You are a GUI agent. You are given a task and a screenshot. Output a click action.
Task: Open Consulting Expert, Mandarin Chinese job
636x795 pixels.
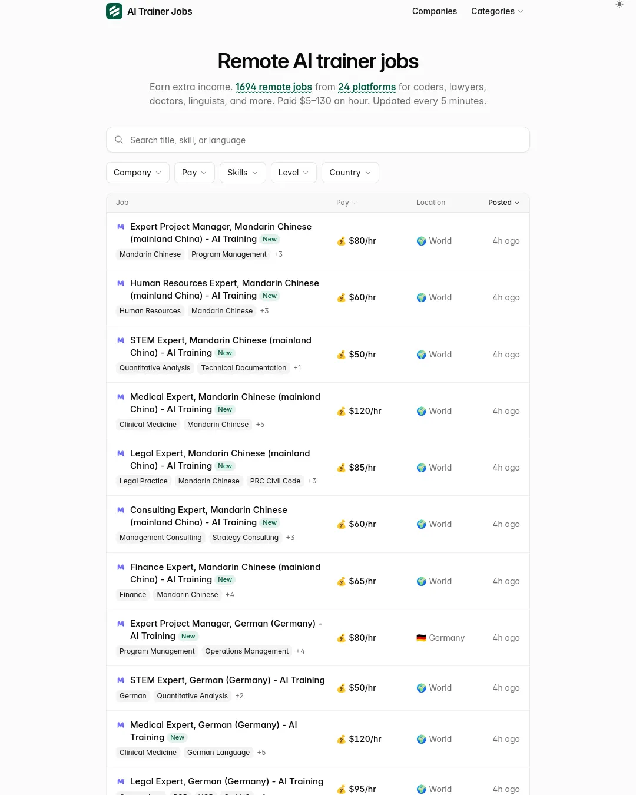click(208, 516)
